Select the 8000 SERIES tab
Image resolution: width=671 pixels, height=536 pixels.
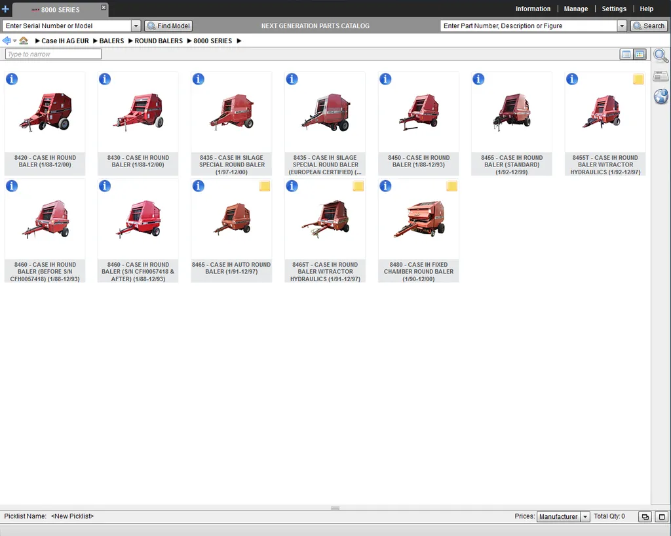tap(60, 9)
